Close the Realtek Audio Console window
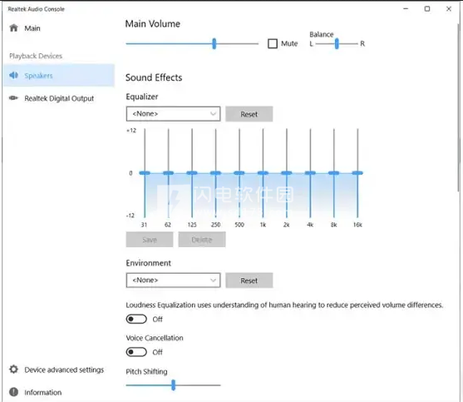 [x=449, y=9]
